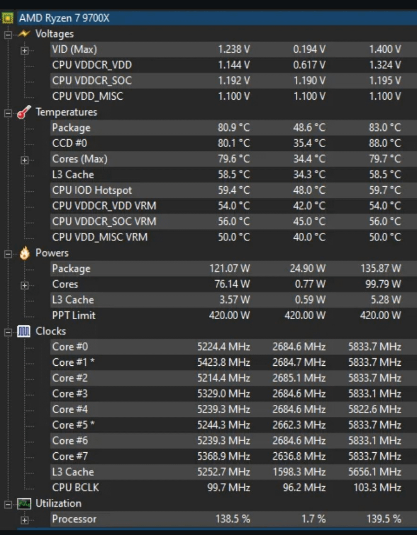The height and width of the screenshot is (535, 417).
Task: Select the Core #5 * clock row
Action: [234, 425]
